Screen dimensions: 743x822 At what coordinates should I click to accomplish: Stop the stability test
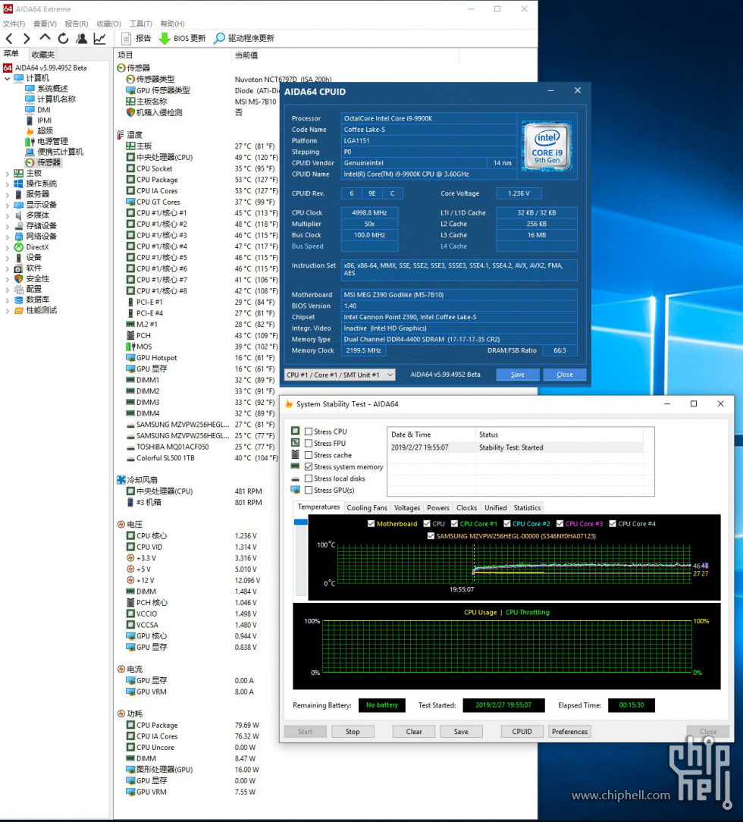click(x=353, y=731)
